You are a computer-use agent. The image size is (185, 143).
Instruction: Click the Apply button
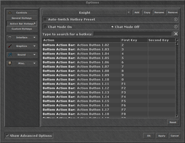162,136
